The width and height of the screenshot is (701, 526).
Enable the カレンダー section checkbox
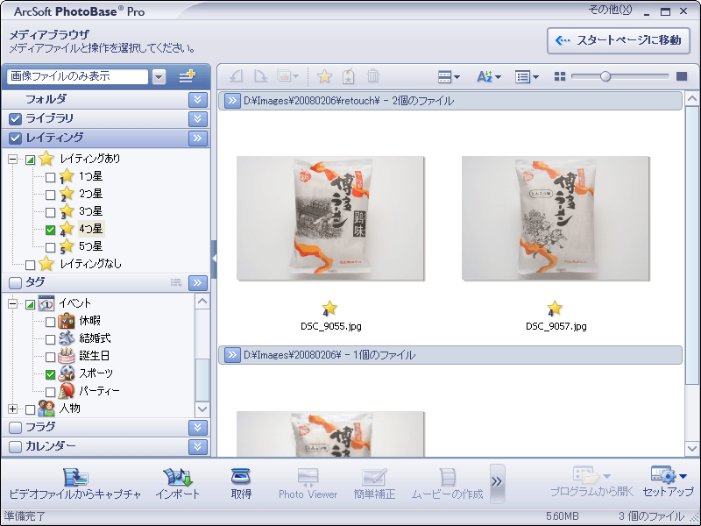pyautogui.click(x=15, y=447)
